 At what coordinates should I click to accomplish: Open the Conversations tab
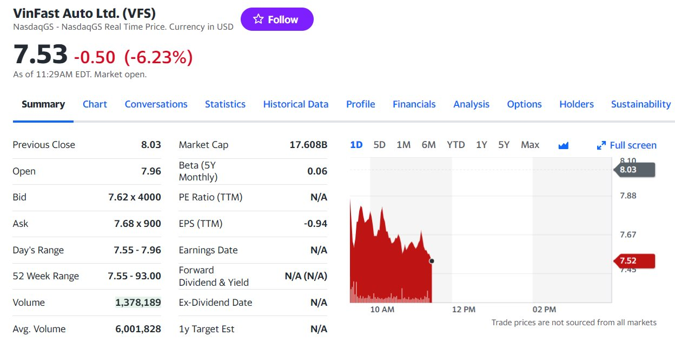[156, 104]
